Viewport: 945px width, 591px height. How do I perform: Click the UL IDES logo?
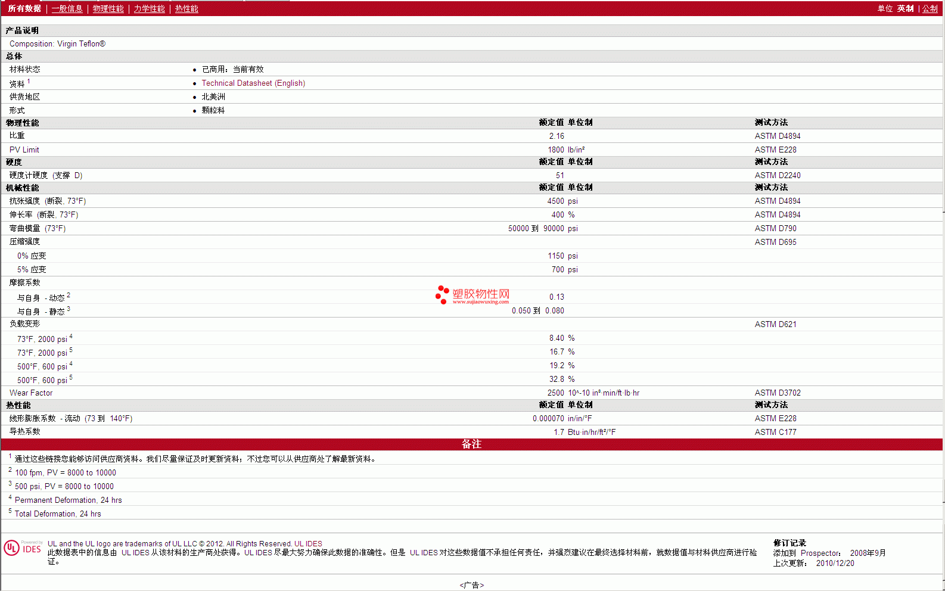(23, 548)
